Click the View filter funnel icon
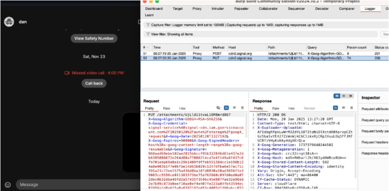The width and height of the screenshot is (389, 191). tap(148, 34)
